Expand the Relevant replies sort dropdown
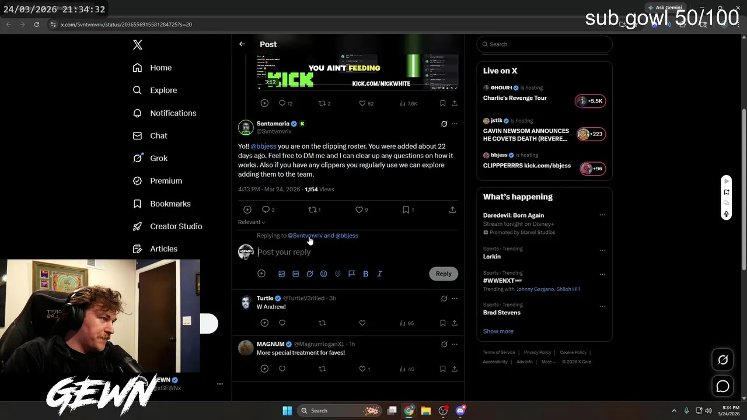 click(x=252, y=222)
